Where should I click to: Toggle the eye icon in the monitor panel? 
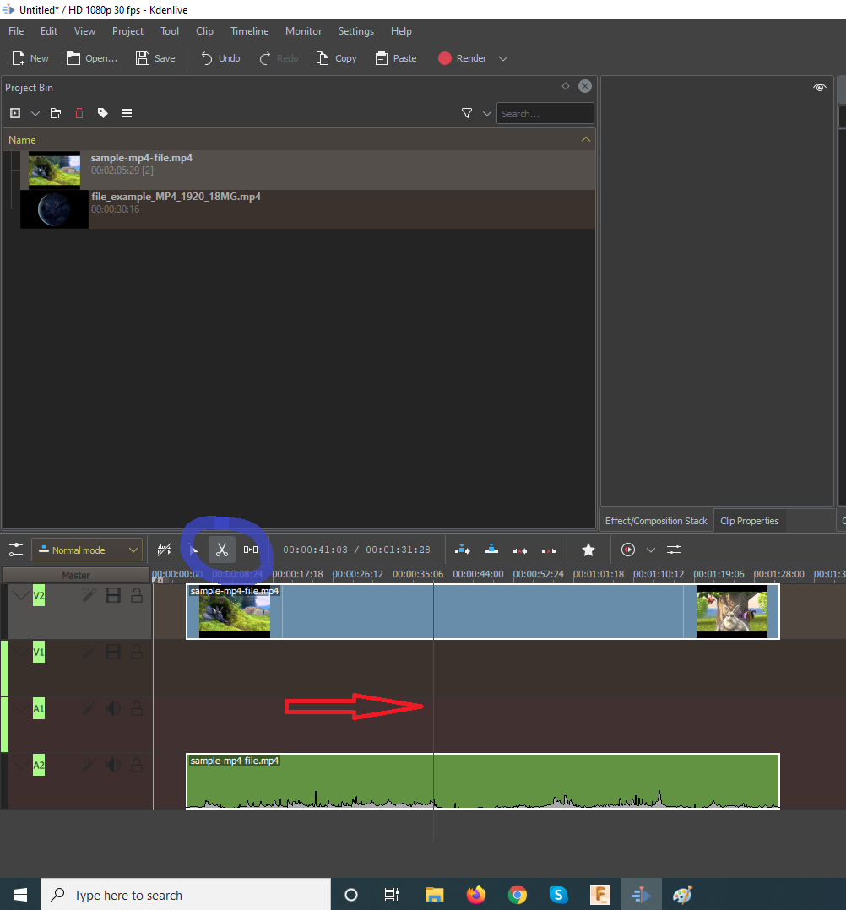point(819,88)
